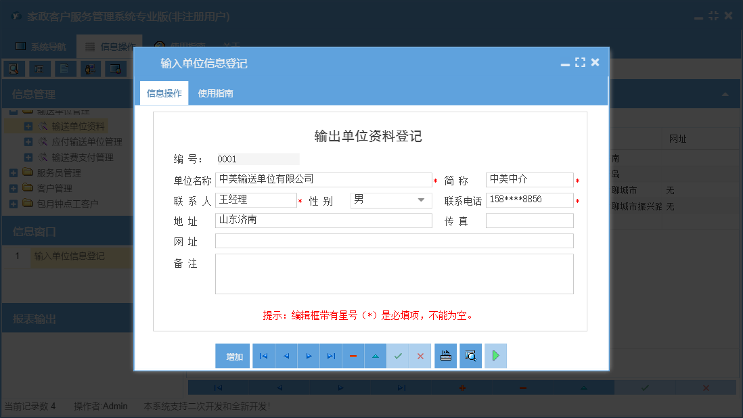Cancel entry with the red X icon
This screenshot has width=743, height=418.
(x=420, y=355)
